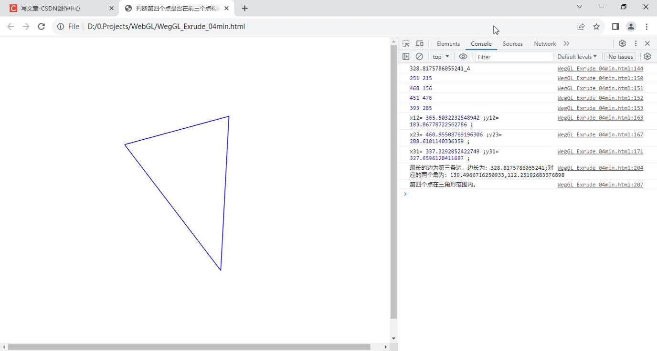The height and width of the screenshot is (351, 657).
Task: Create a live expression with eye icon
Action: [x=463, y=56]
